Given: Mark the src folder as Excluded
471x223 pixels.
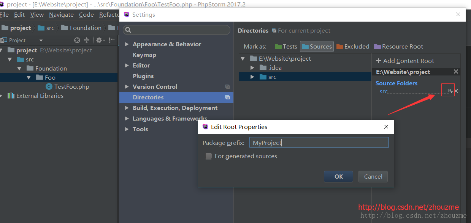Looking at the screenshot, I should [x=353, y=46].
